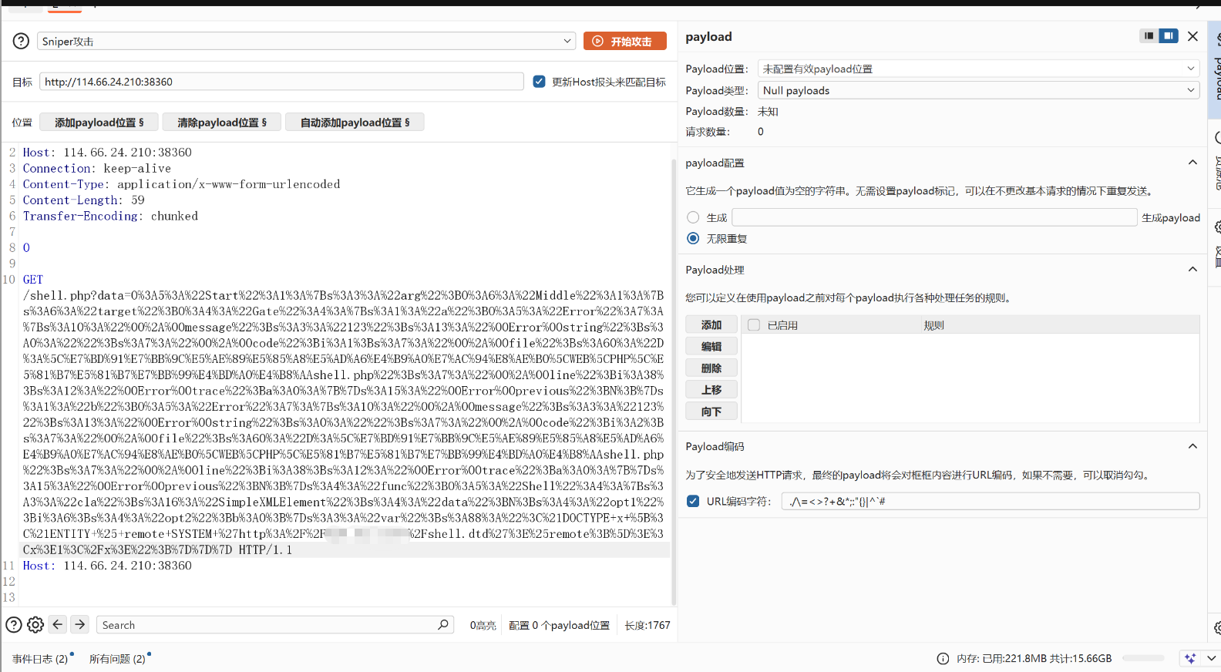Click the 规则 column header
The image size is (1221, 672).
[x=933, y=325]
